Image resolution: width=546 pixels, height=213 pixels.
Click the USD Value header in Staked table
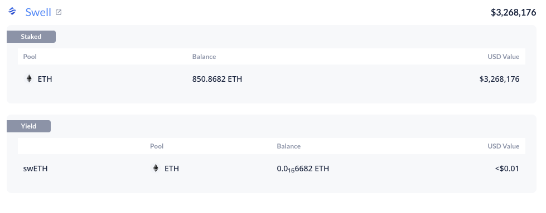(x=504, y=57)
